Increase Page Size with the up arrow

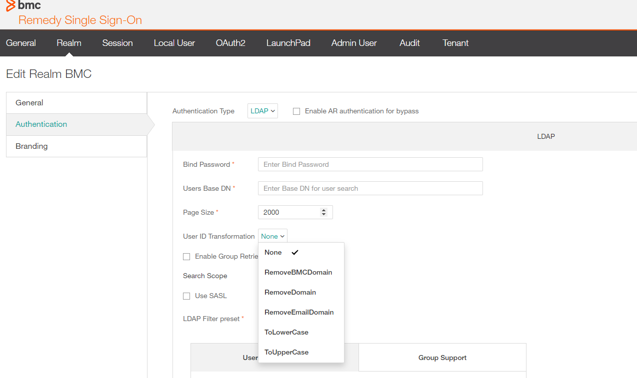pyautogui.click(x=324, y=210)
